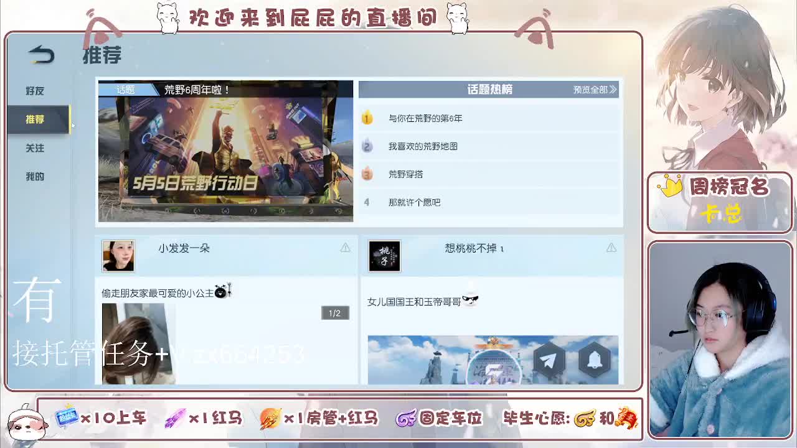Click the 1/2 image counter badge
The width and height of the screenshot is (797, 448).
335,313
